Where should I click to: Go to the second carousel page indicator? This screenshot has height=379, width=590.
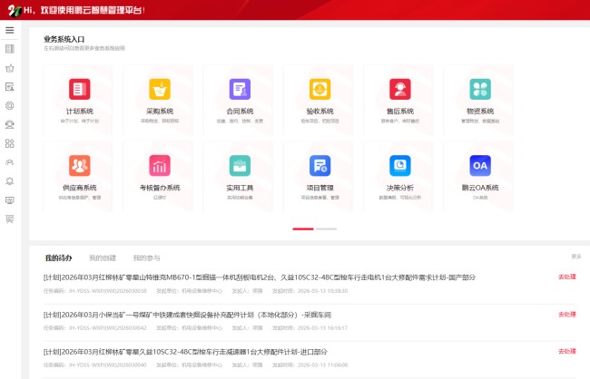326,228
